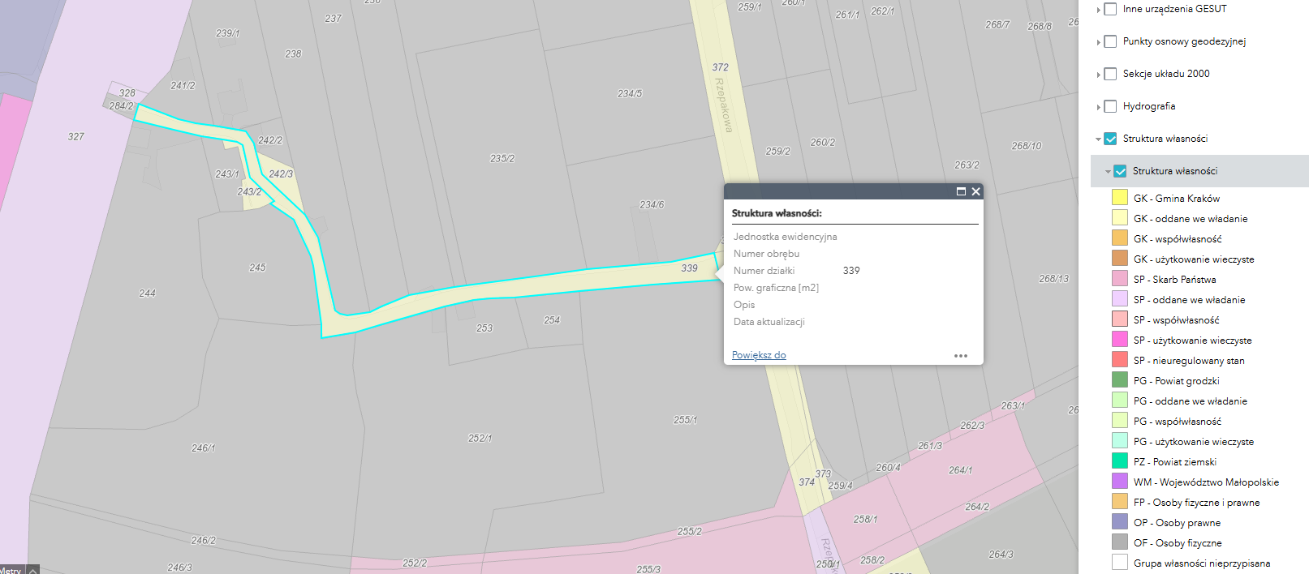Screen dimensions: 1309x574
Task: Open the Metry scale unit chevron
Action: [33, 570]
